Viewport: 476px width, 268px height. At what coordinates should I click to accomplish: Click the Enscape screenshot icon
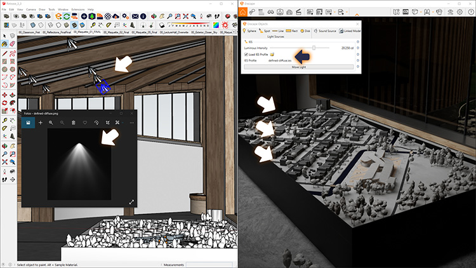click(x=310, y=12)
